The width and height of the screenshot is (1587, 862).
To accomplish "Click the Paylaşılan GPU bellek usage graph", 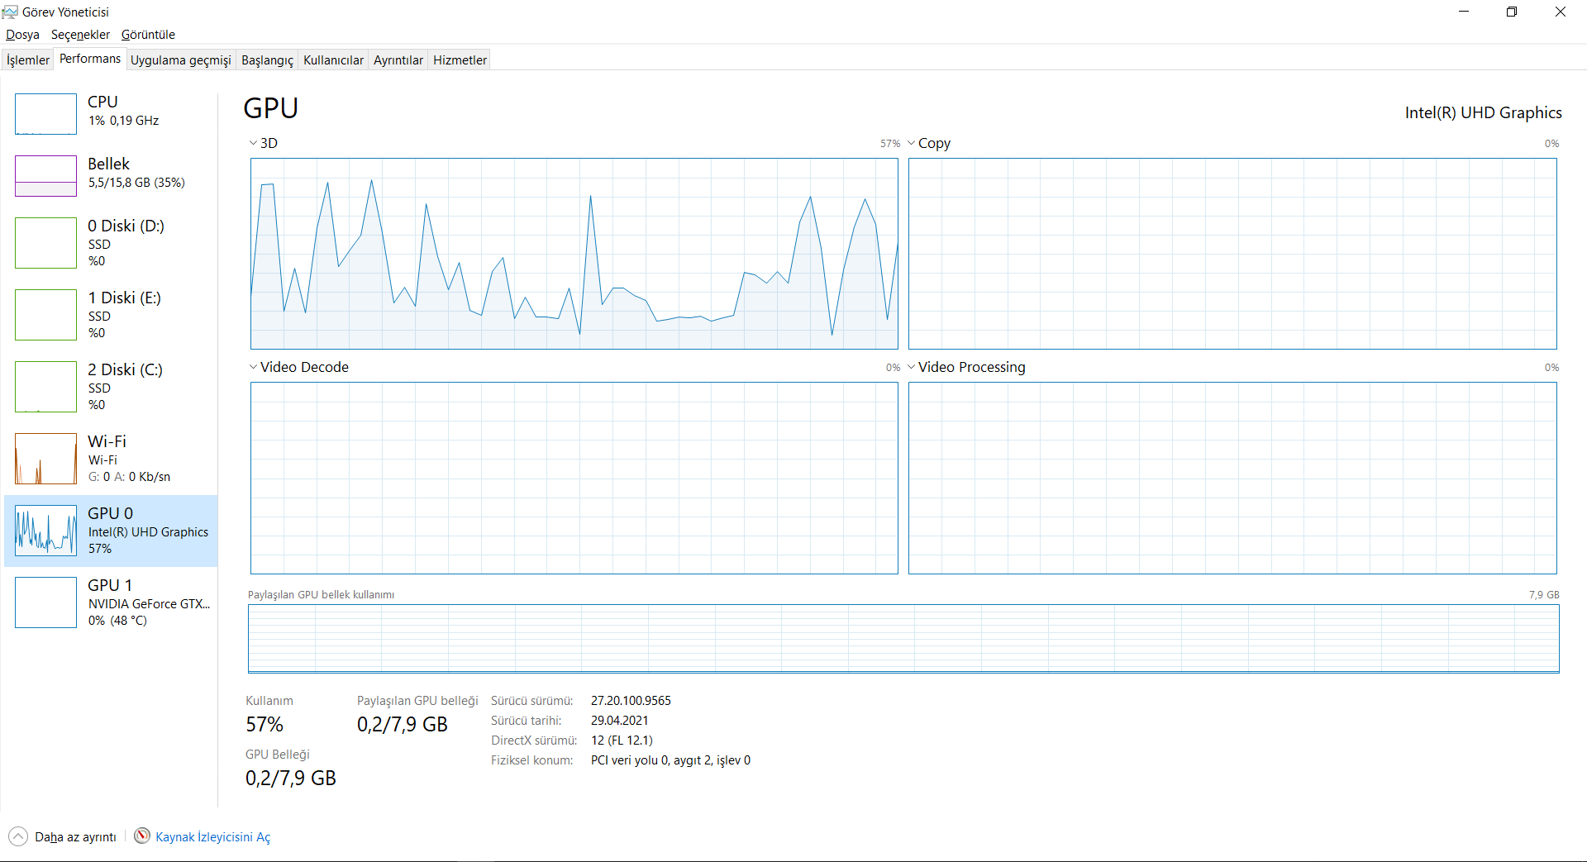I will (x=903, y=639).
